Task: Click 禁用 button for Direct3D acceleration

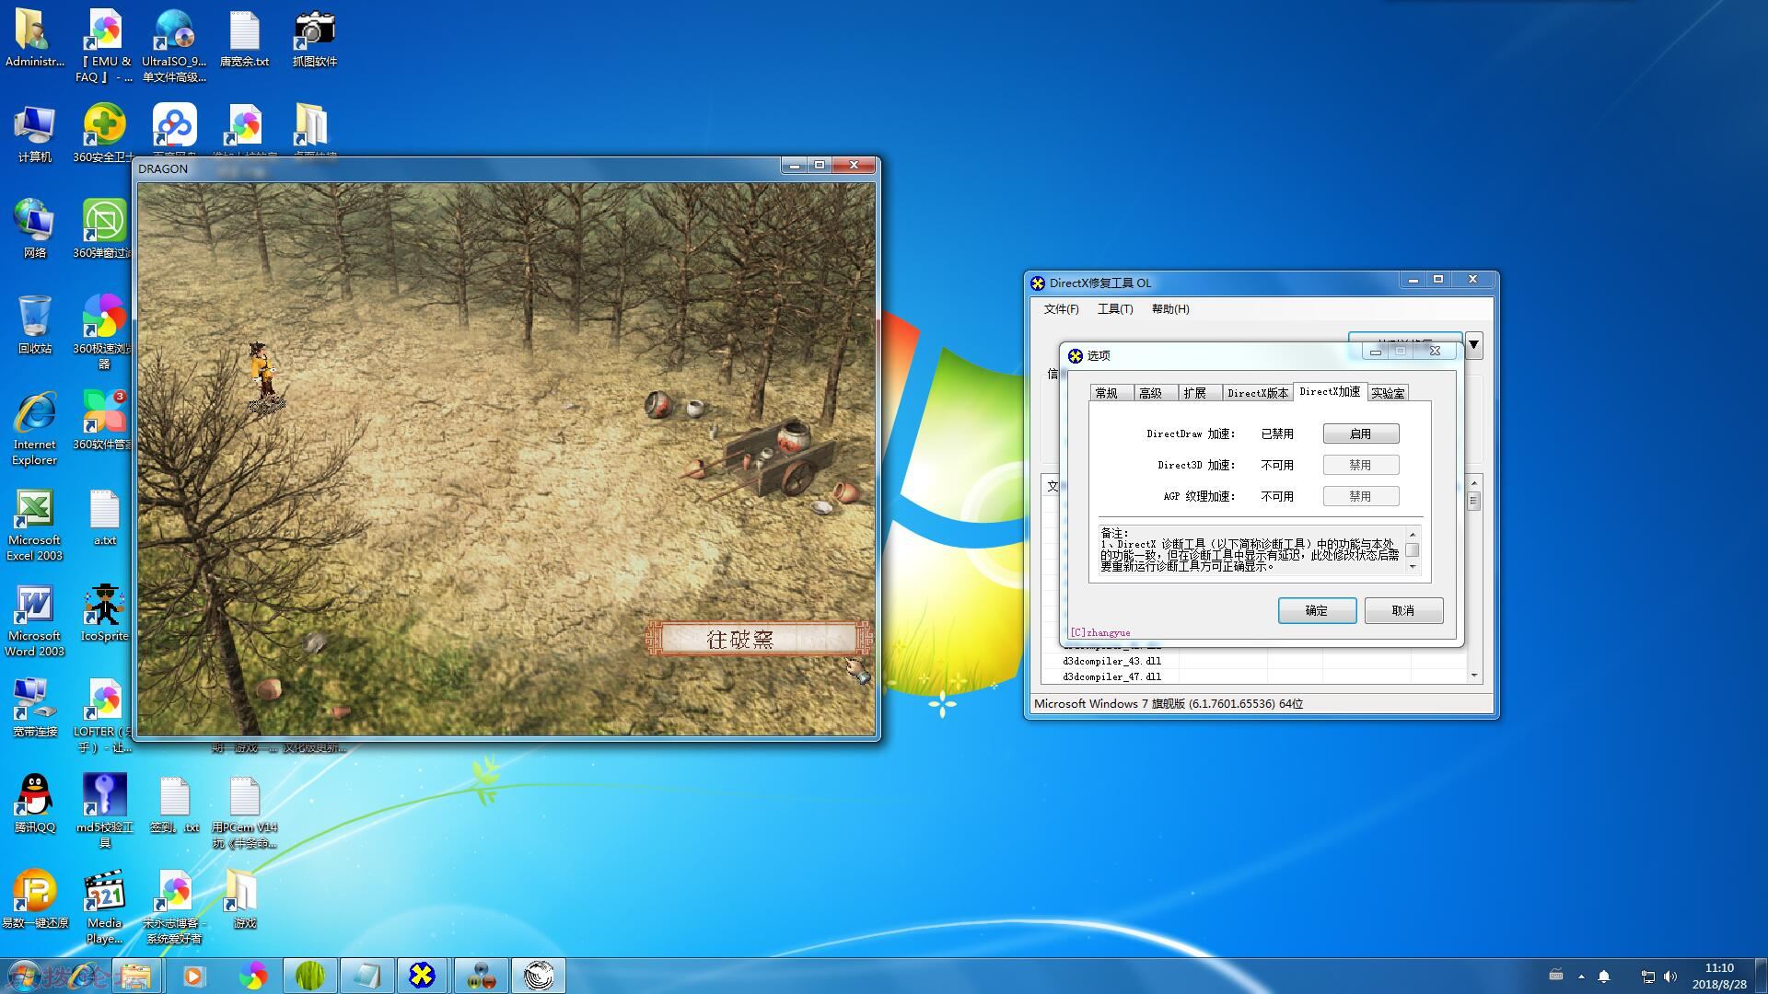Action: tap(1361, 465)
